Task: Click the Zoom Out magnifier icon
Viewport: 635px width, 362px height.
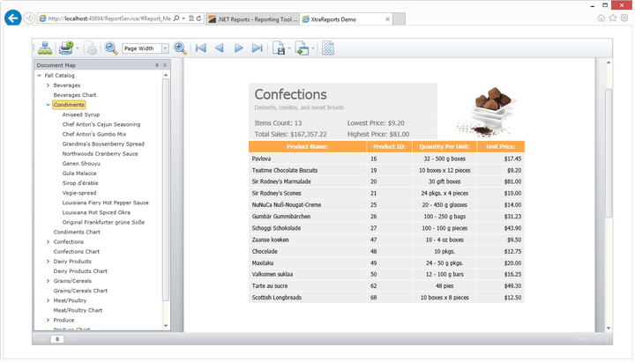Action: click(x=111, y=48)
